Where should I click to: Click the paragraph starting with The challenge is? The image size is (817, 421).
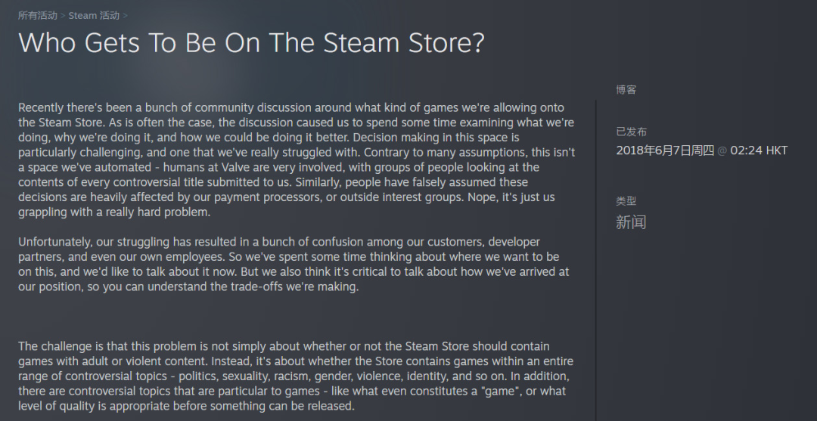click(x=296, y=376)
